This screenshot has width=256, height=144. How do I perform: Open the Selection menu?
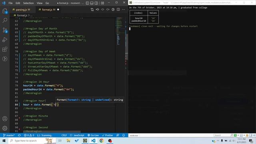pos(28,3)
